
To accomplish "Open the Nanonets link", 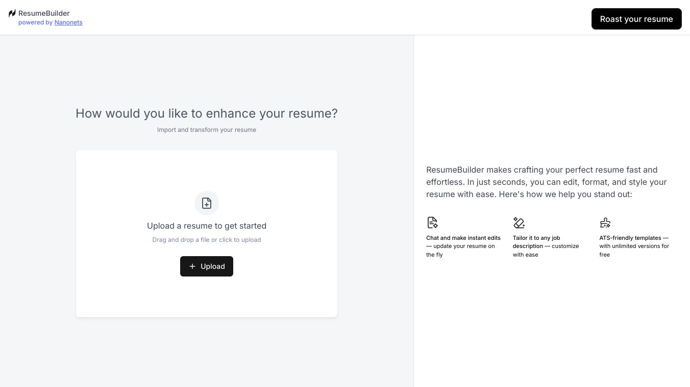I will pos(68,22).
